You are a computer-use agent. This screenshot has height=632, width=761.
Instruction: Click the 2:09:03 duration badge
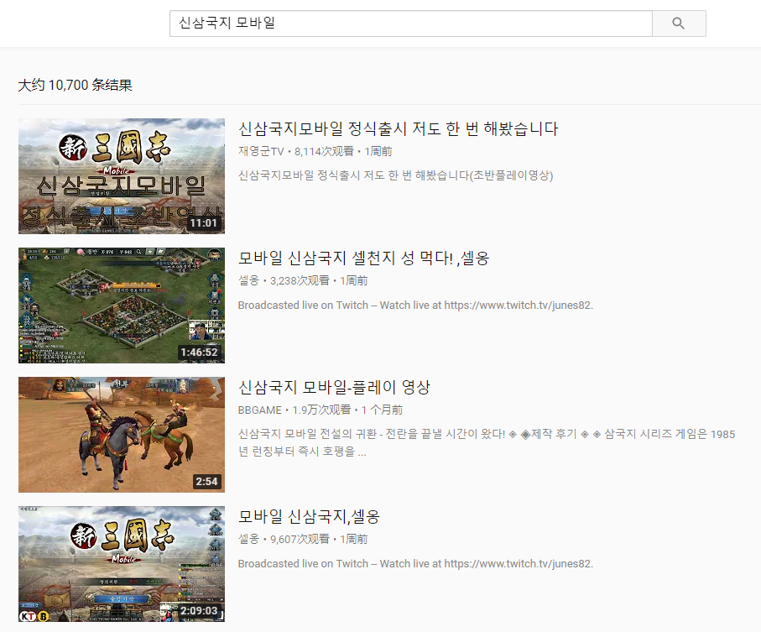tap(198, 611)
